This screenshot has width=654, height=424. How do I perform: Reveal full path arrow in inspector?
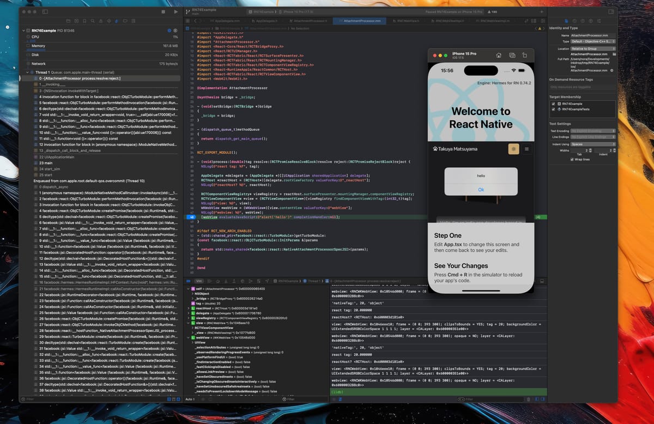coord(612,70)
